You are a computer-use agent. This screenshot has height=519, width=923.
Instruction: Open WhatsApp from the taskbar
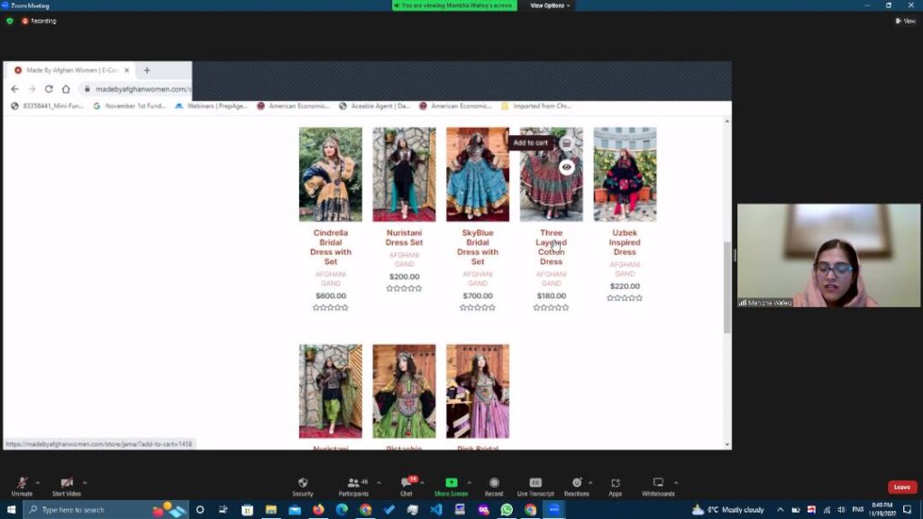tap(507, 510)
